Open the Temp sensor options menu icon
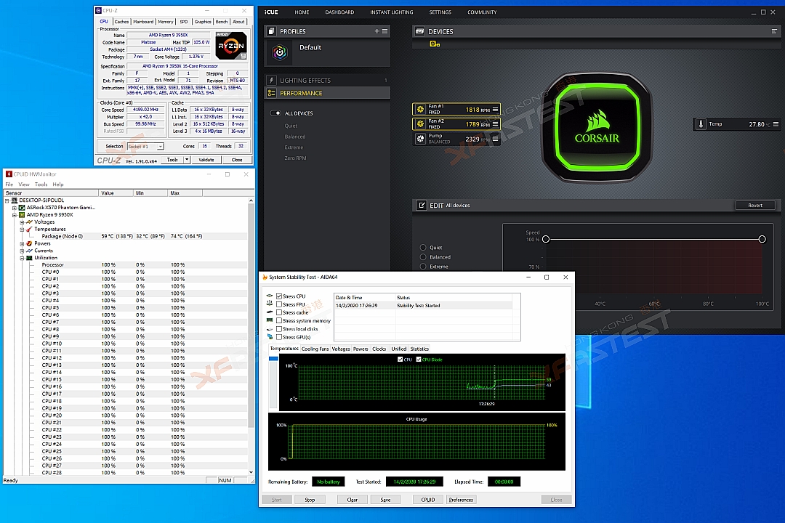 [x=776, y=124]
